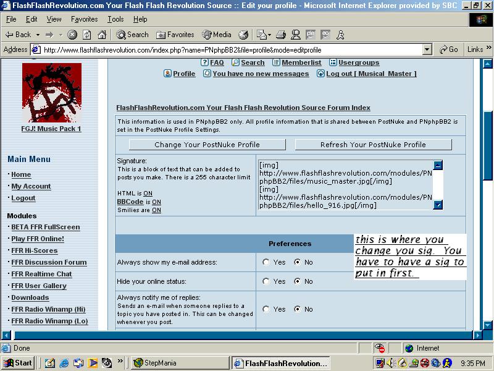Expand the Links toolbar chevron
The width and height of the screenshot is (494, 371).
[489, 48]
